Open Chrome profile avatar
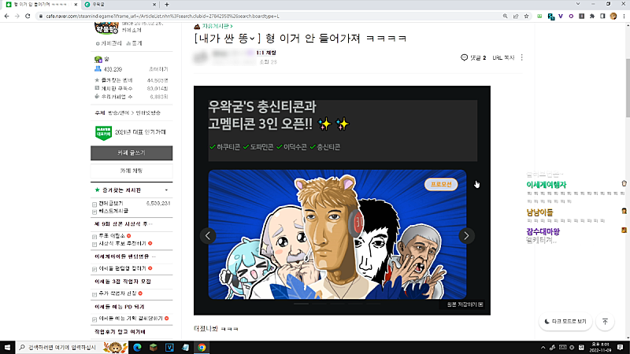Image resolution: width=630 pixels, height=354 pixels. pyautogui.click(x=613, y=16)
